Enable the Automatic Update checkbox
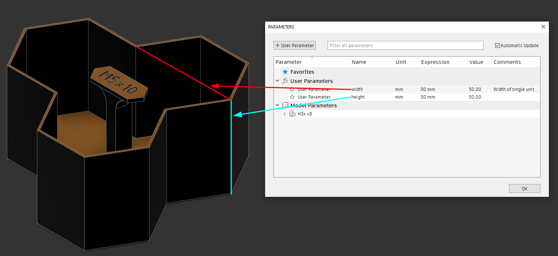This screenshot has height=256, width=558. point(497,45)
